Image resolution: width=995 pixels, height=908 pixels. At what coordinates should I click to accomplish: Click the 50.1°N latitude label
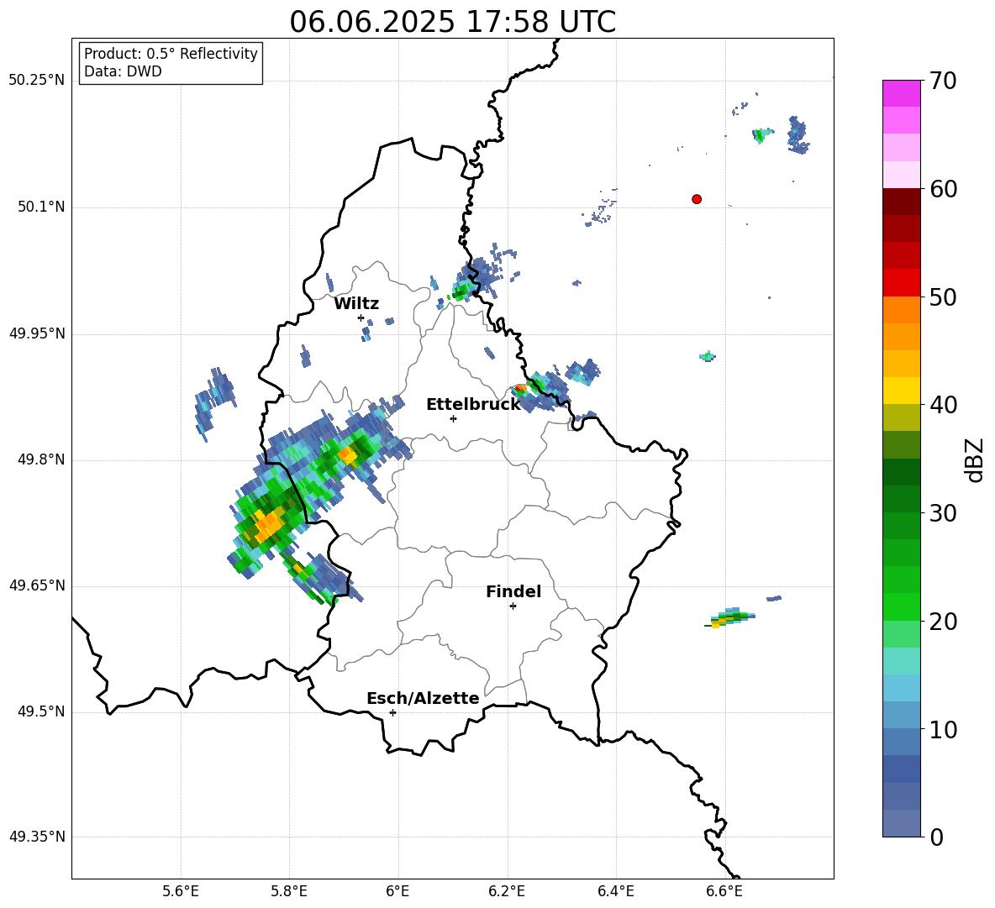(40, 207)
